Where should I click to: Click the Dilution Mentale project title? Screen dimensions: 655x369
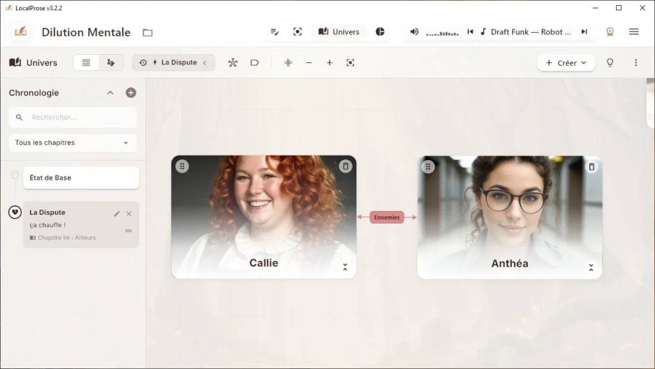[x=86, y=32]
